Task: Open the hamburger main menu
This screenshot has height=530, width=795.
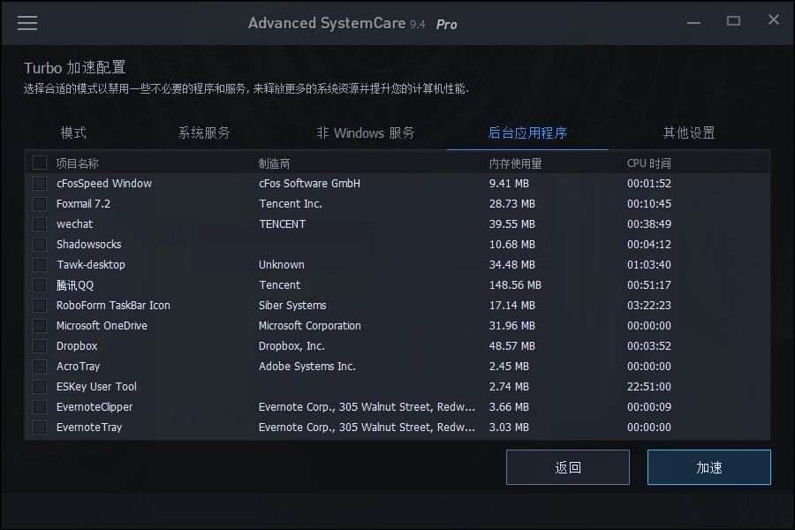Action: pyautogui.click(x=27, y=23)
